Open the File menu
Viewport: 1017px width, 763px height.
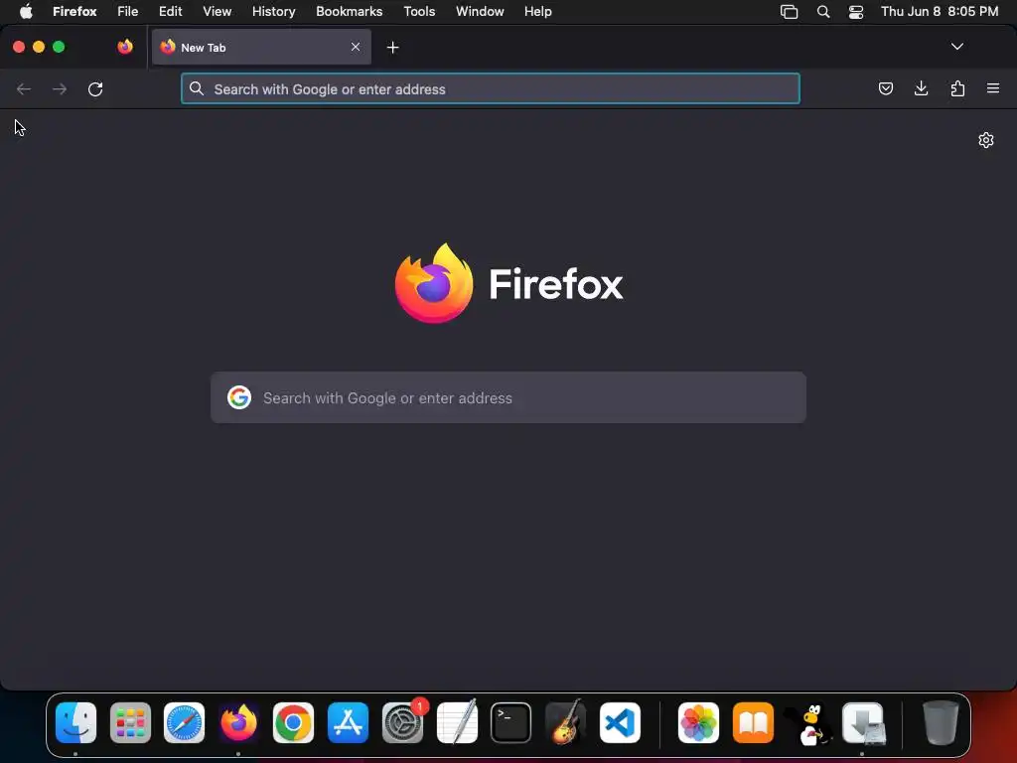(x=128, y=11)
